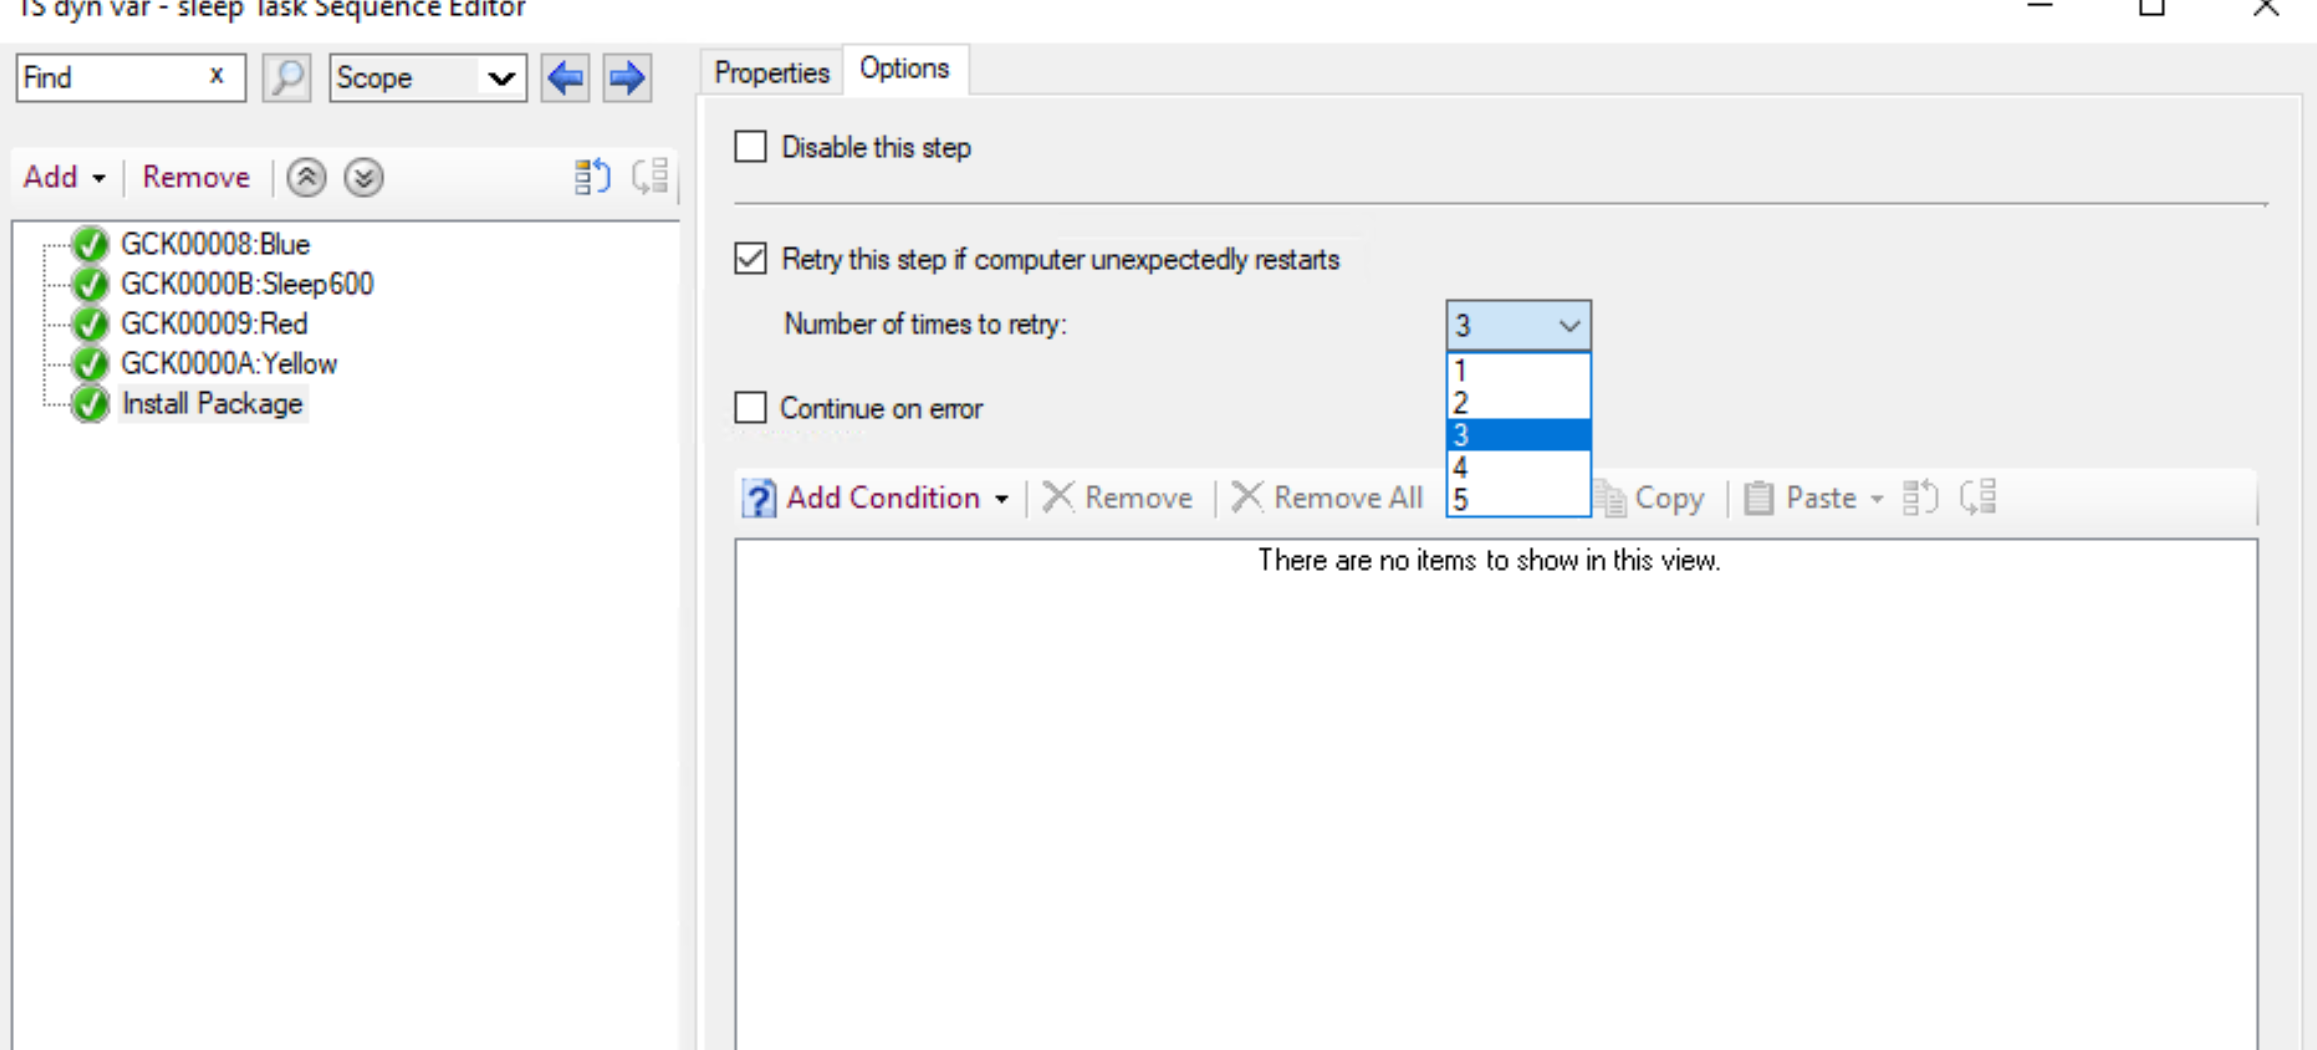Enable Retry this step checkbox
The image size is (2317, 1050).
751,259
